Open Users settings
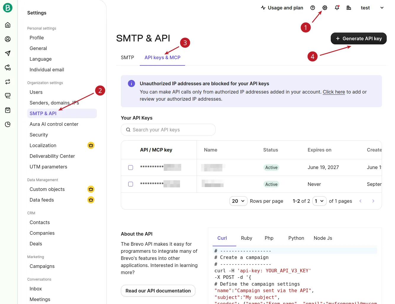395x304 pixels. 36,92
